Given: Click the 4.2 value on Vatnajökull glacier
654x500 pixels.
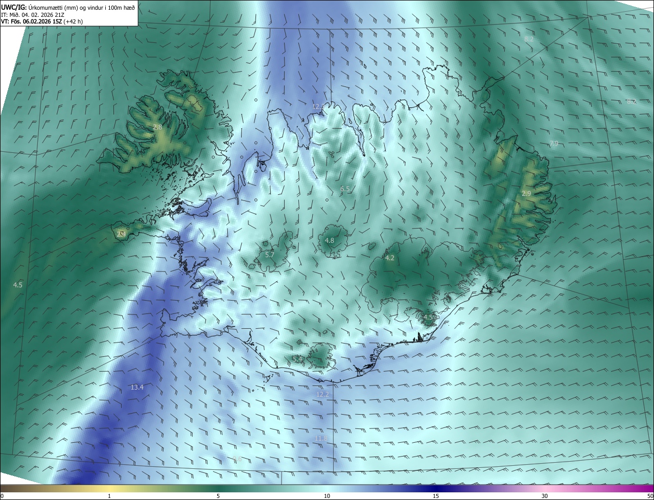Looking at the screenshot, I should point(389,258).
